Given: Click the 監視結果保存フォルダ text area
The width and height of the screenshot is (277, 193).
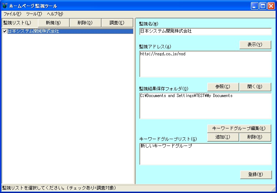Looking at the screenshot, I should 206,106.
